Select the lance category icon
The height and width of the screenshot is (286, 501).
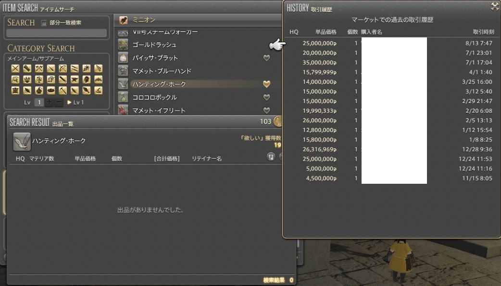pyautogui.click(x=51, y=69)
